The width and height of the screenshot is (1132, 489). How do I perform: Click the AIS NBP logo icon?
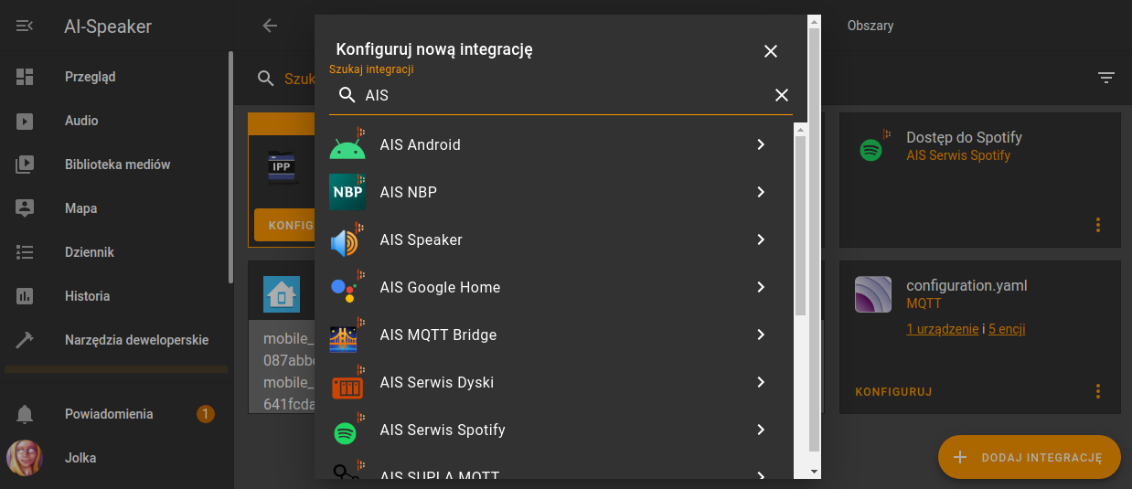[347, 192]
